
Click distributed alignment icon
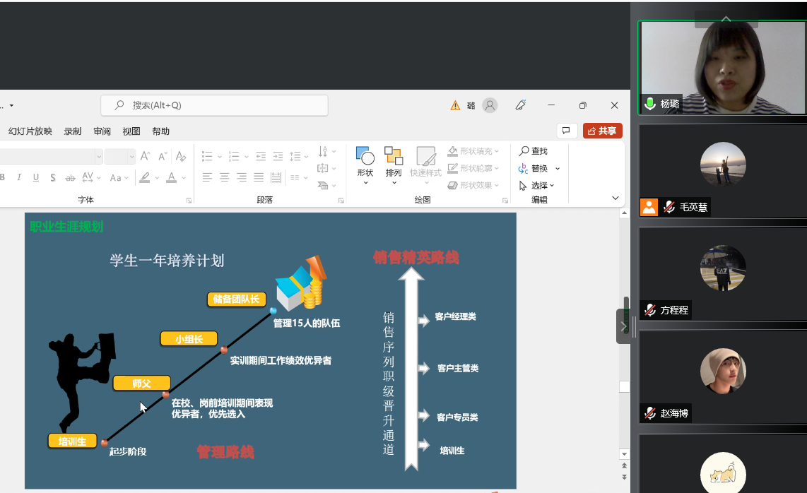[x=276, y=177]
